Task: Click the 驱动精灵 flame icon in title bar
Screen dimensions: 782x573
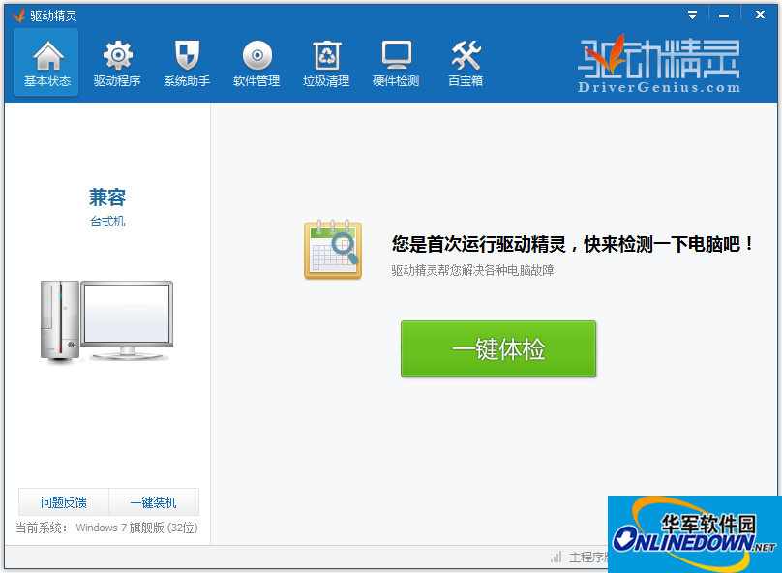Action: [x=18, y=15]
